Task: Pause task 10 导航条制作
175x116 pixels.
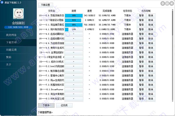Action: (141, 16)
